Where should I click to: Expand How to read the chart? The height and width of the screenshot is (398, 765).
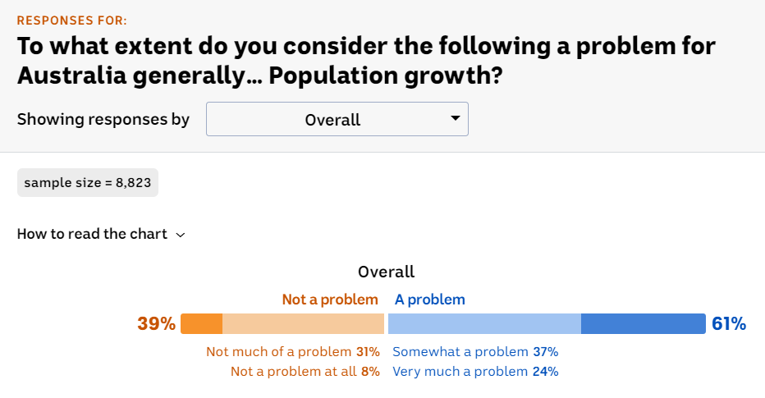pos(92,234)
